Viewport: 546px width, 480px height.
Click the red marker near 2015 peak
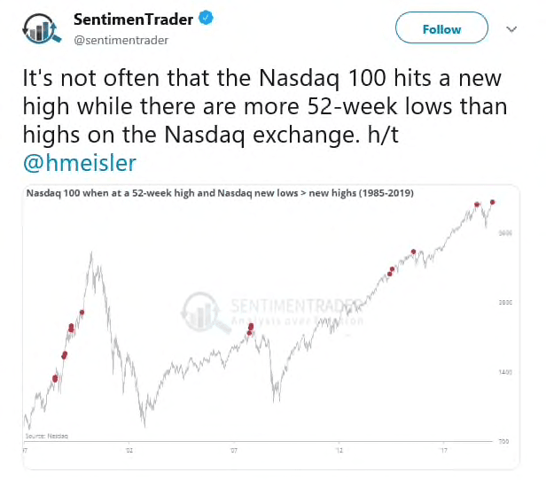(413, 252)
